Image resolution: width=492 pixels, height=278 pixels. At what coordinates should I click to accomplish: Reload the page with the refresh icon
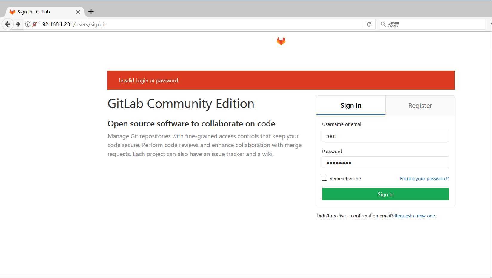click(369, 24)
